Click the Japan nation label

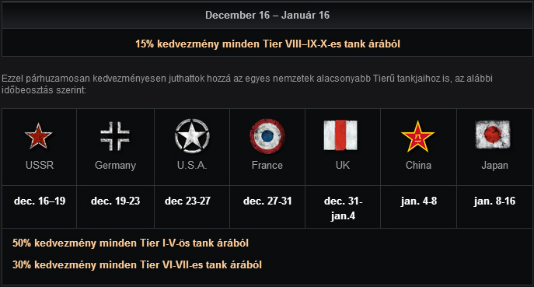tap(494, 166)
